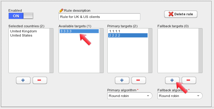Click inside the empty Fallback targets list

178,51
